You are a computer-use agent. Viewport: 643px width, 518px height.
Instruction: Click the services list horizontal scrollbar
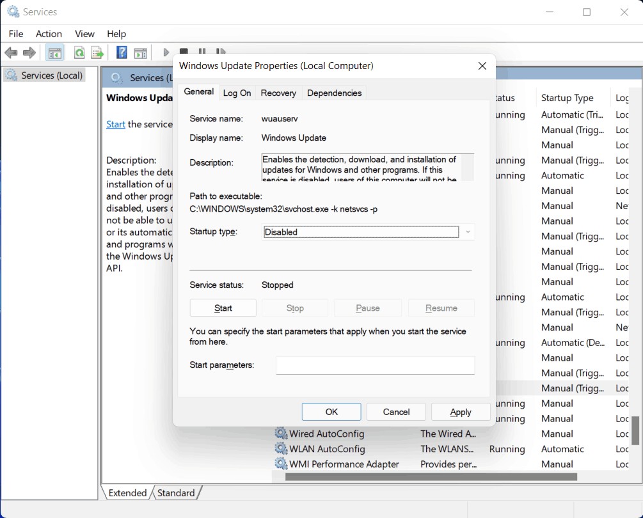click(x=431, y=477)
